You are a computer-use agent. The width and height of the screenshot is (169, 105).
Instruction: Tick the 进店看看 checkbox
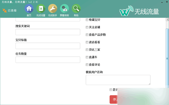[x=87, y=42]
